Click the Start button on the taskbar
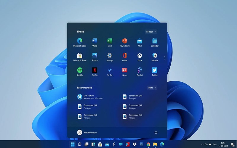This screenshot has width=237, height=148. tap(73, 144)
